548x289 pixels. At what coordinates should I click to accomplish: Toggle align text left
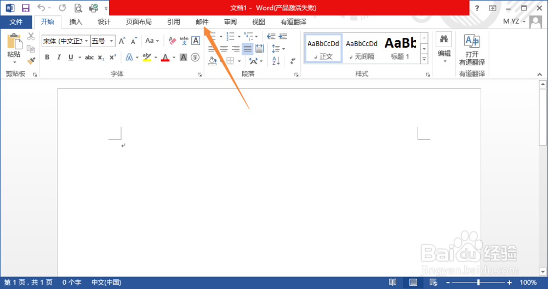[212, 49]
